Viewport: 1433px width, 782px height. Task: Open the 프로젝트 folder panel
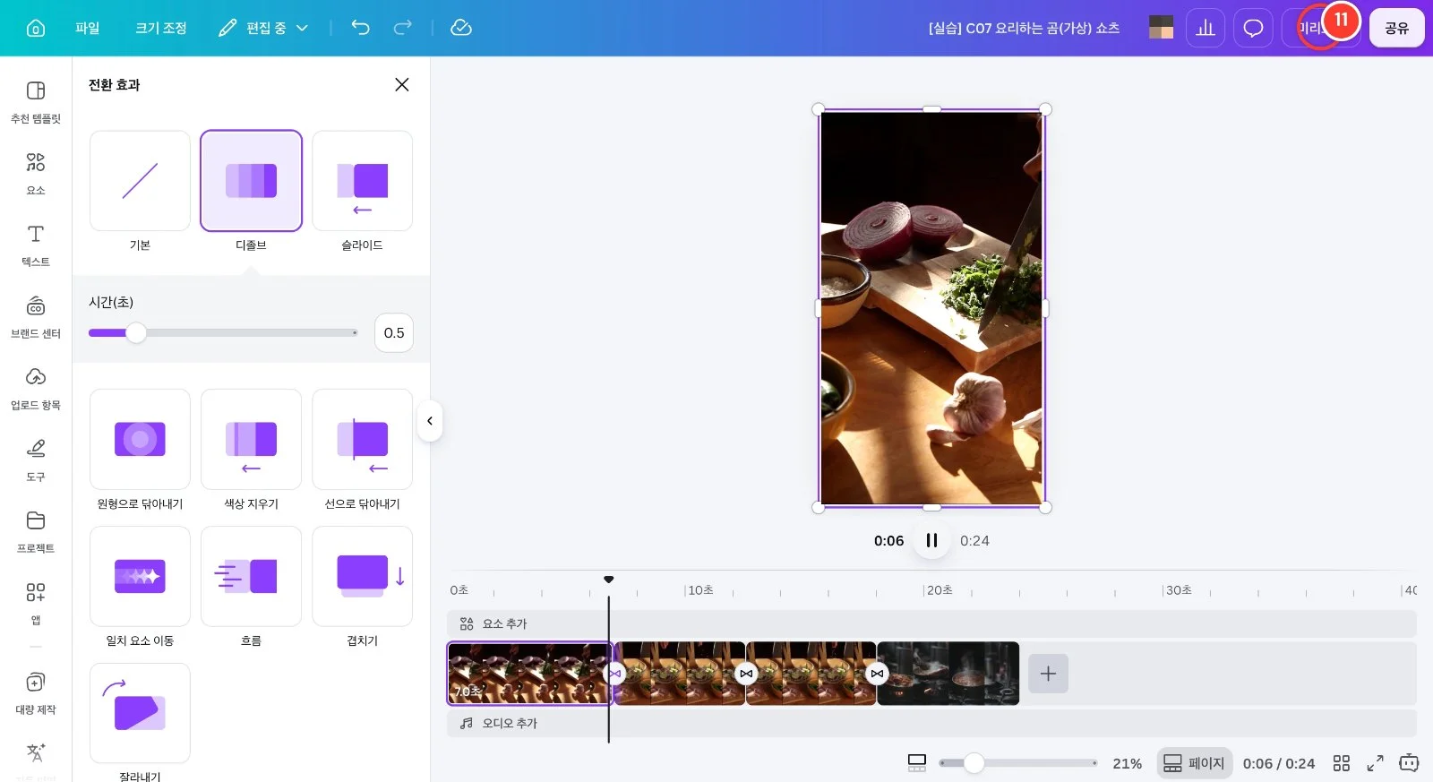pos(36,532)
